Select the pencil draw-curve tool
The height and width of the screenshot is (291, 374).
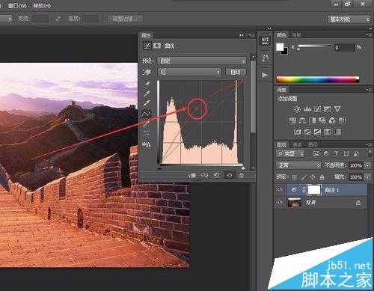pos(147,123)
